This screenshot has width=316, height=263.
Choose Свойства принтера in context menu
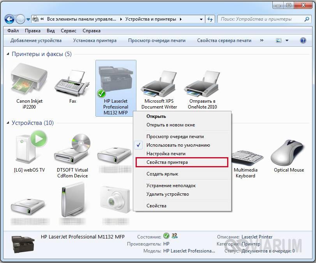pos(182,162)
